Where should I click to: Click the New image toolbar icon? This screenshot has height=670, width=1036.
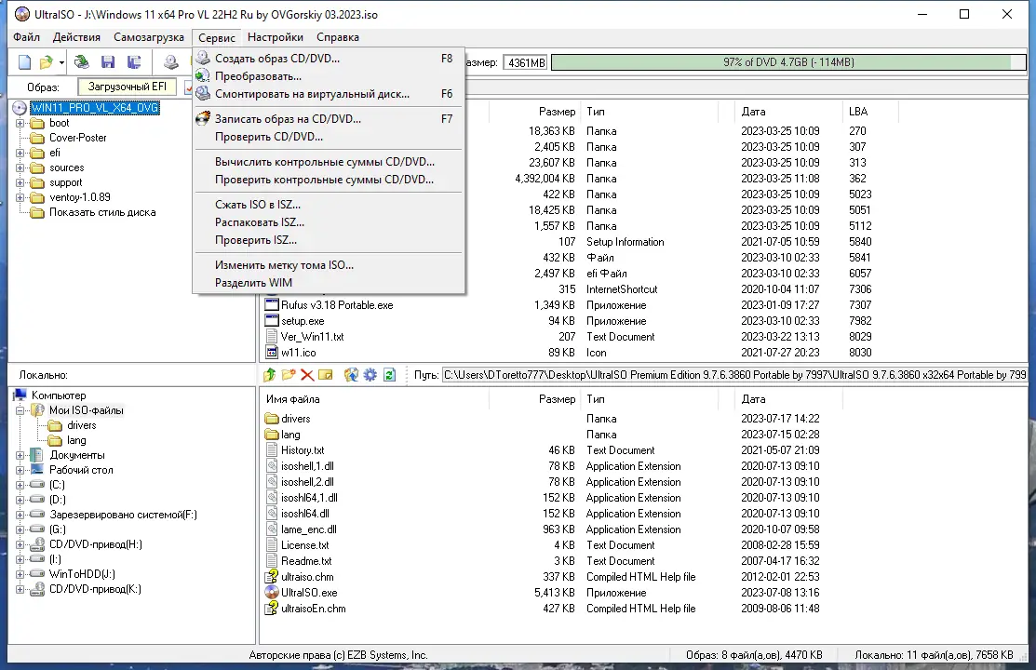click(x=24, y=62)
